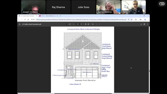
Task: Click the 'Twin 5 Vinyl Siding Pacific Blue' label
Action: tap(106, 69)
